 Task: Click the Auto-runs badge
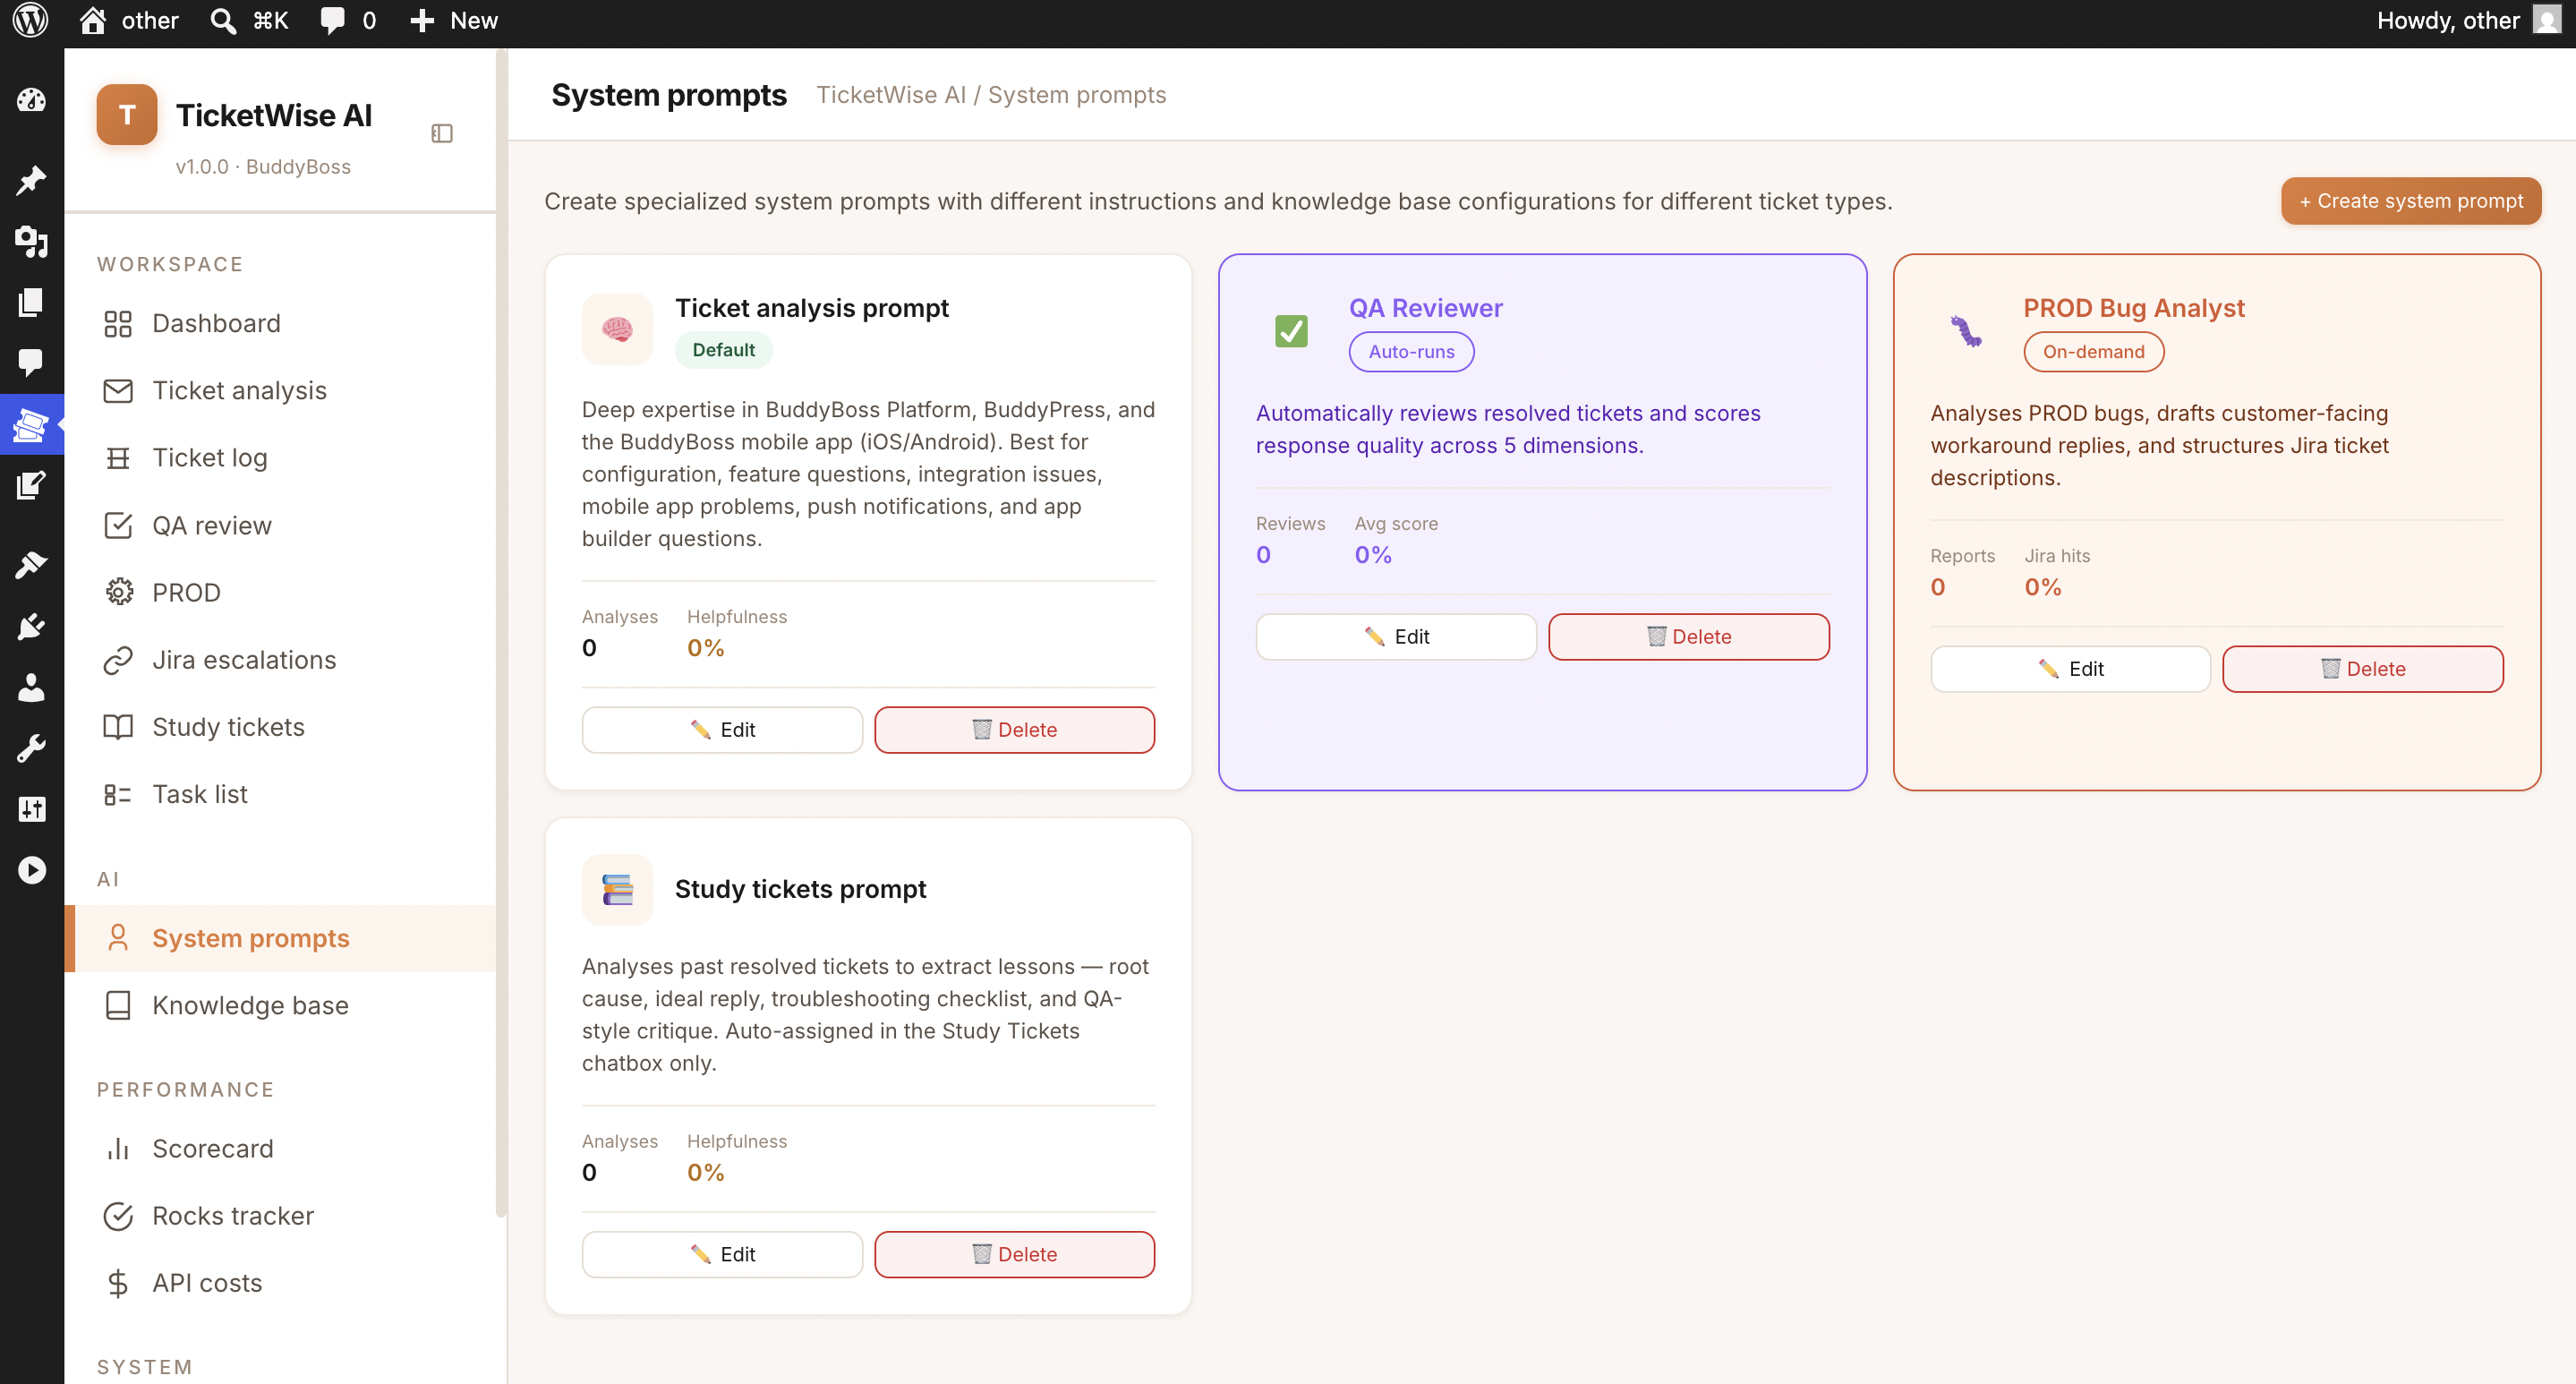(1411, 352)
